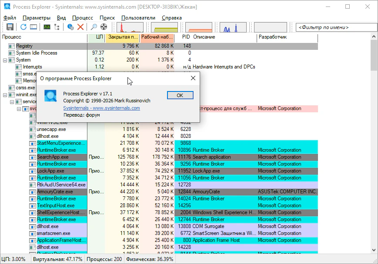This screenshot has width=378, height=264.
Task: Open the Sysinternals website link
Action: pyautogui.click(x=101, y=108)
